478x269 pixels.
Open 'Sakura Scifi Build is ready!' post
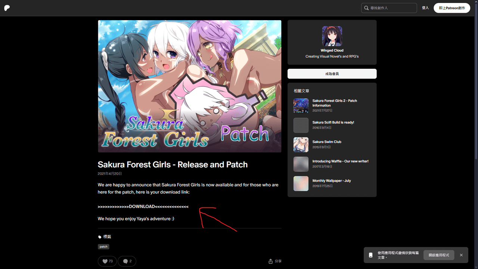tap(333, 123)
